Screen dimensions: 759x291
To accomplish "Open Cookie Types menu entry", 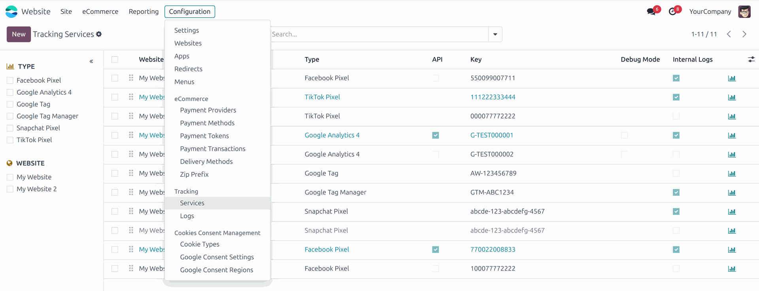I will pyautogui.click(x=200, y=244).
